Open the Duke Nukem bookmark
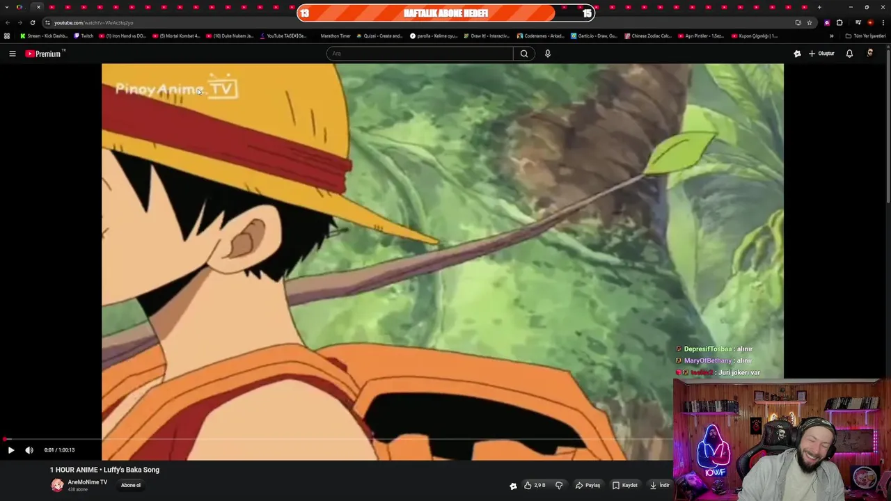Viewport: 891px width, 501px height. [230, 35]
